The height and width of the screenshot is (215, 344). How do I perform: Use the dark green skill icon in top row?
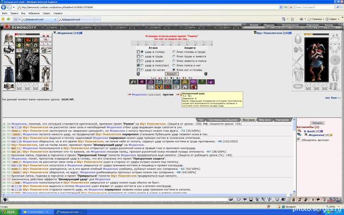tap(202, 82)
